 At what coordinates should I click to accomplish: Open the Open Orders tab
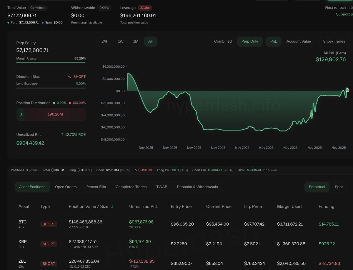[x=66, y=187]
